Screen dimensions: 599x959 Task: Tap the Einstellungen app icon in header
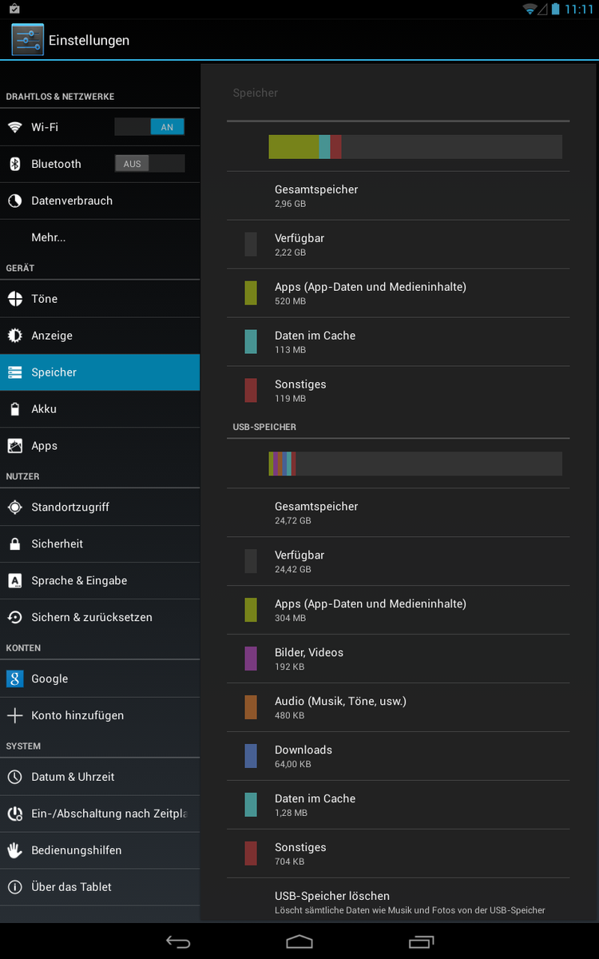click(x=27, y=40)
